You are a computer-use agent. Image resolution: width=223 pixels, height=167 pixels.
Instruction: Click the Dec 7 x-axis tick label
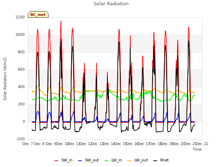point(28,144)
